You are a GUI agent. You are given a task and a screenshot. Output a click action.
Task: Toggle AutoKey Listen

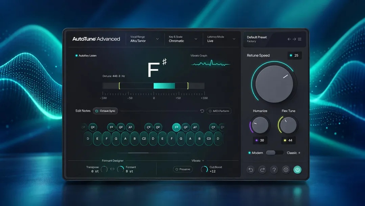(x=86, y=56)
